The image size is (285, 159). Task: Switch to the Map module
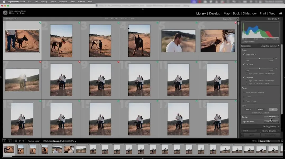pos(226,13)
